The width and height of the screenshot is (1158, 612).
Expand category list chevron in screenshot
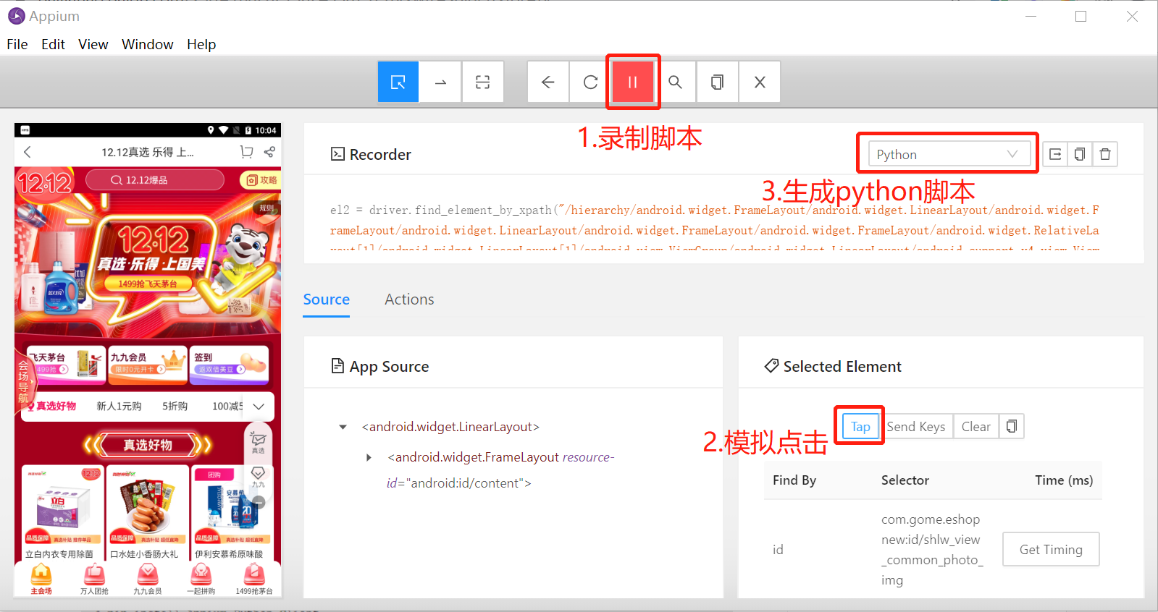(259, 407)
